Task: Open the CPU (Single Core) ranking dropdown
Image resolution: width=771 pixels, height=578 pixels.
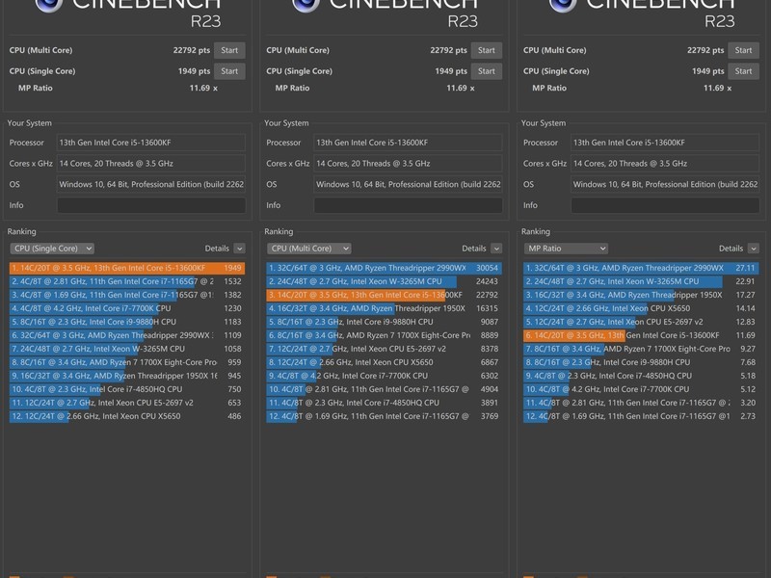Action: point(52,249)
